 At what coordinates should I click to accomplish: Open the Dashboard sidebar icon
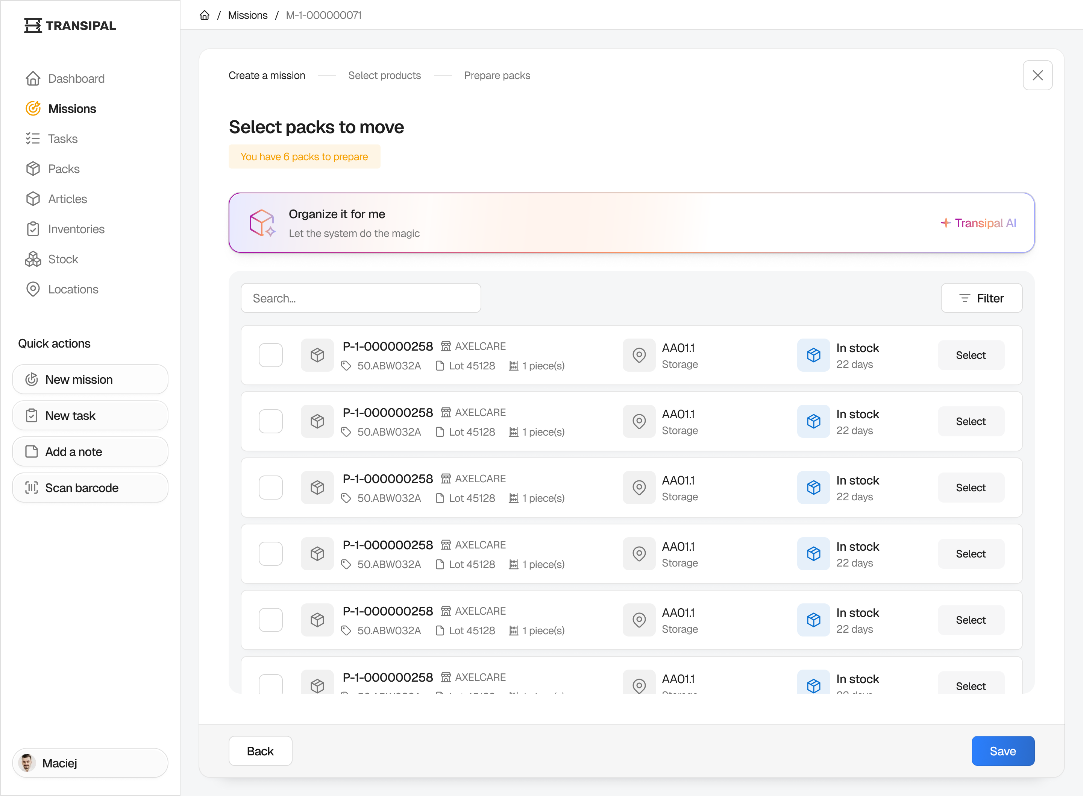(x=33, y=79)
